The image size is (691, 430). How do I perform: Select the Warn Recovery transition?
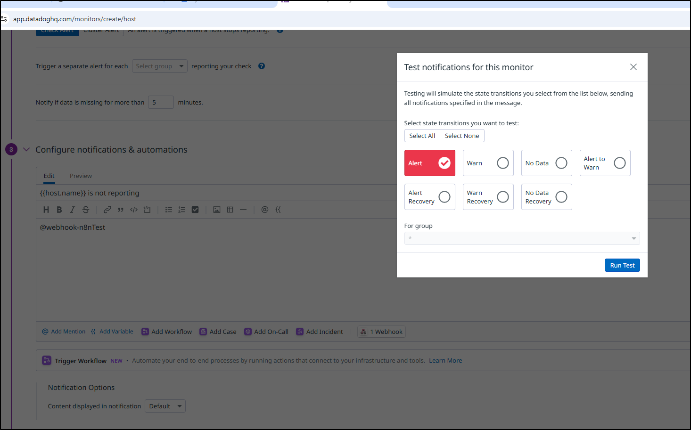click(488, 197)
